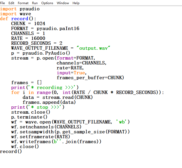The image size is (182, 168).
Task: Click the 'for i in range' loop line
Action: [88, 92]
